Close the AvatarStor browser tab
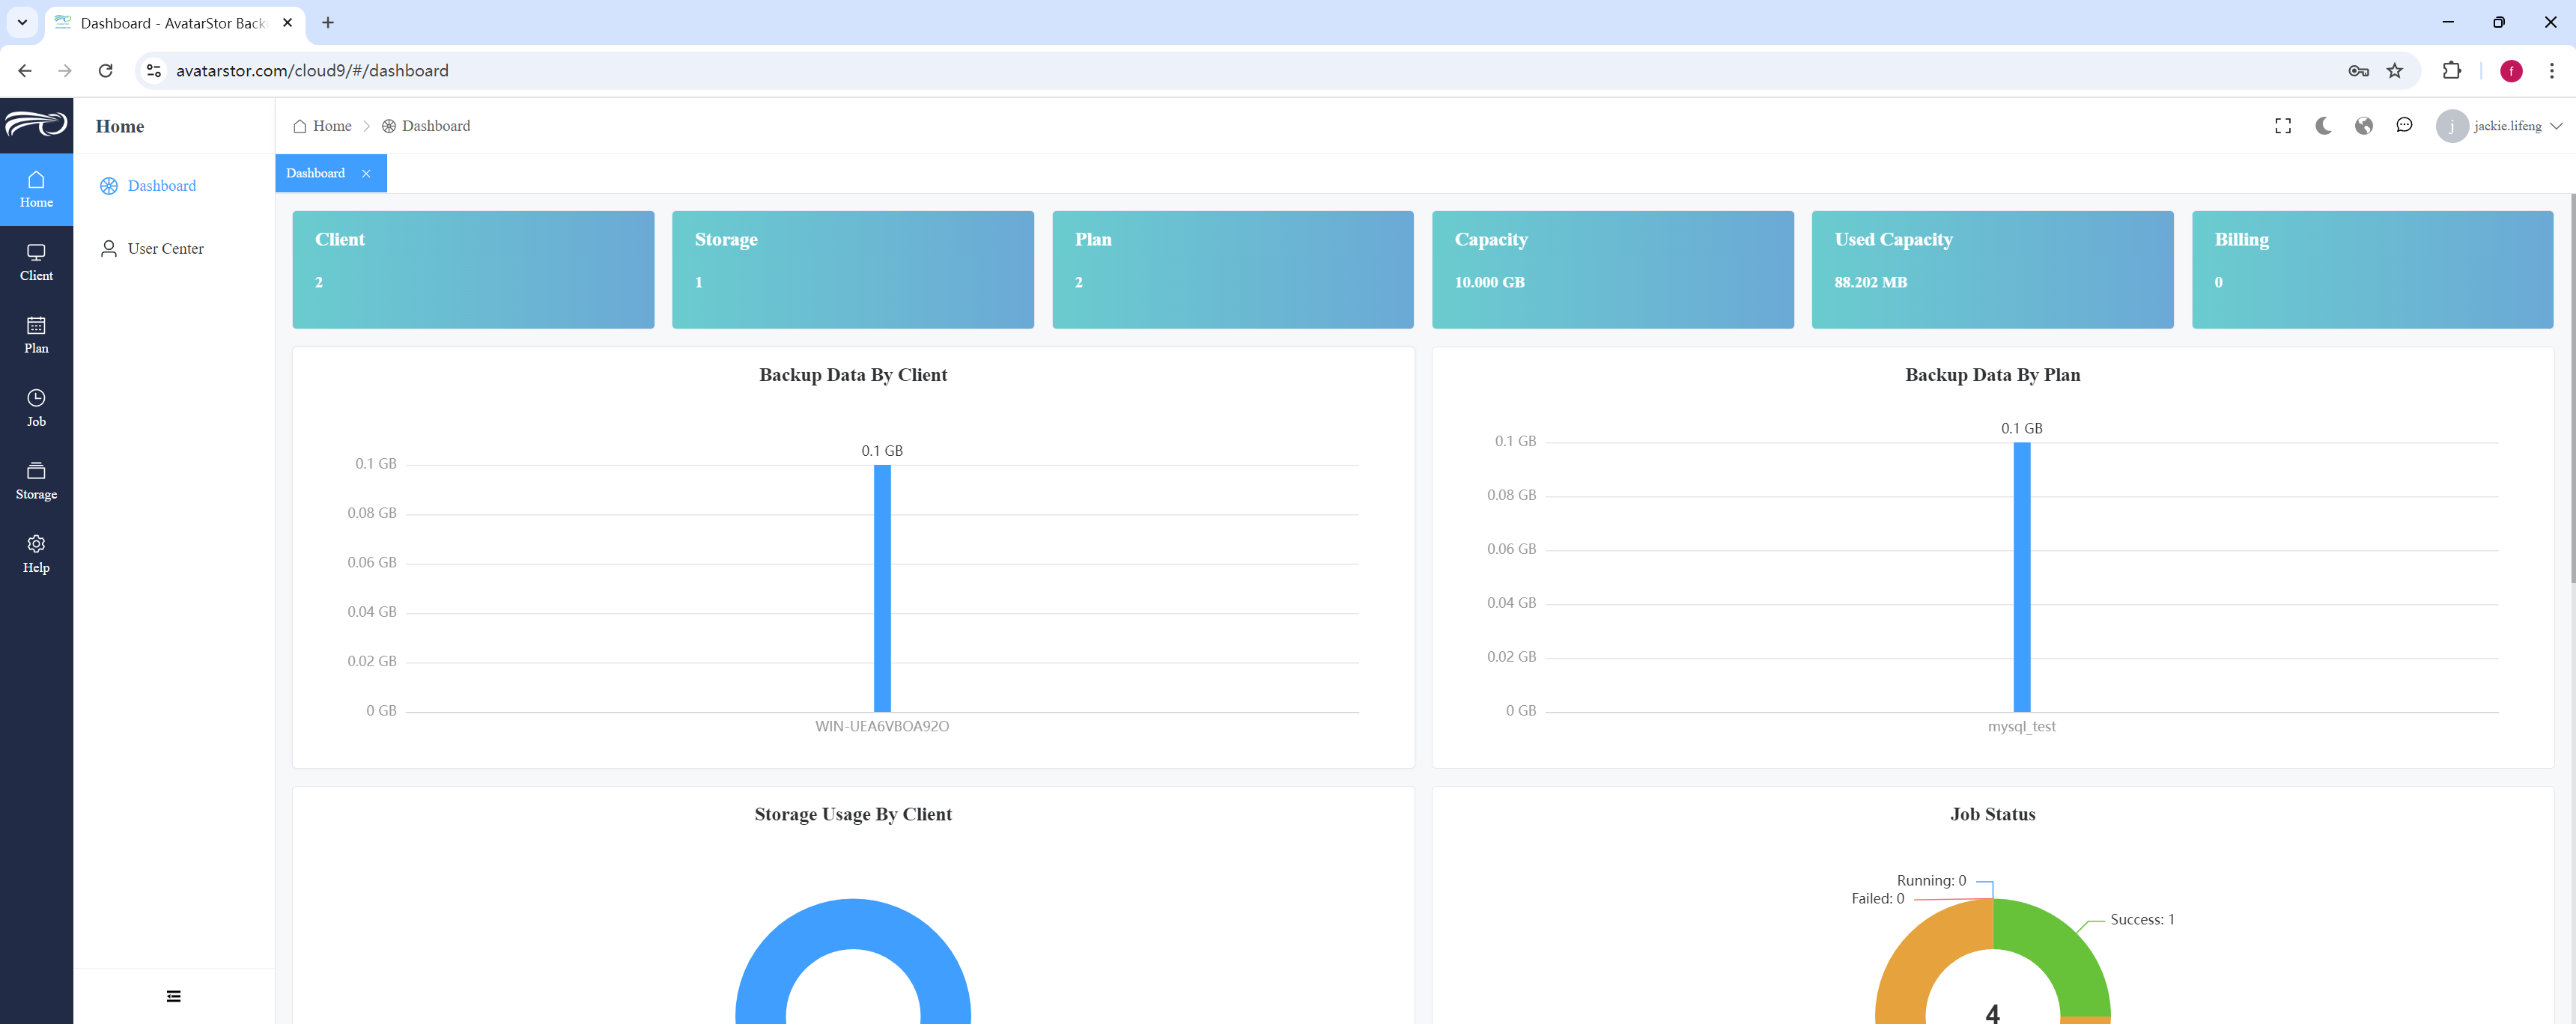This screenshot has height=1024, width=2576. click(288, 23)
